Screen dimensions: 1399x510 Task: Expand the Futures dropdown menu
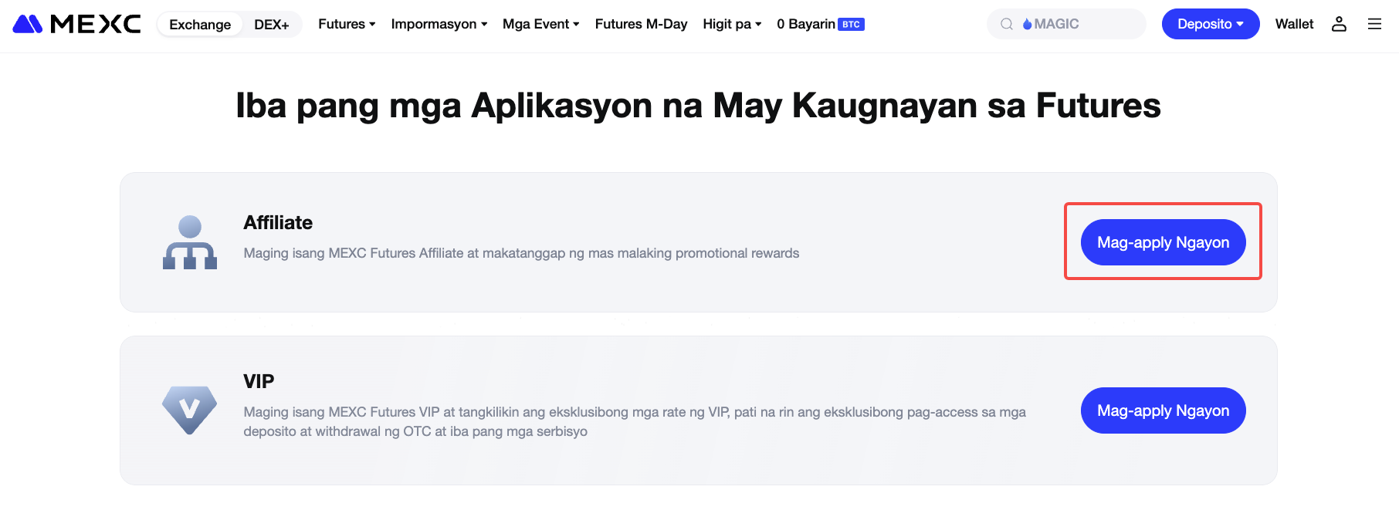(x=347, y=24)
